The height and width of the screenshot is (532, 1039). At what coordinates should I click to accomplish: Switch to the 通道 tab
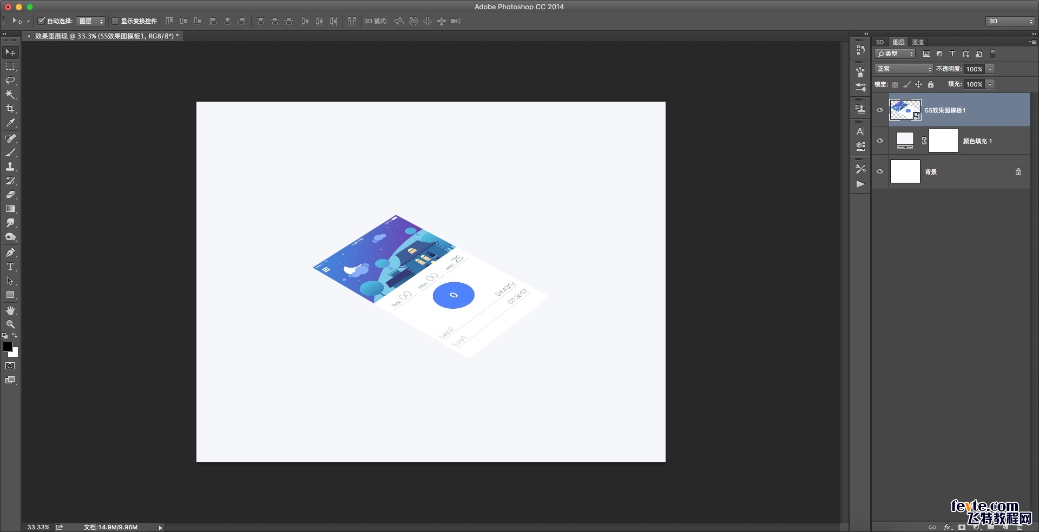[918, 42]
